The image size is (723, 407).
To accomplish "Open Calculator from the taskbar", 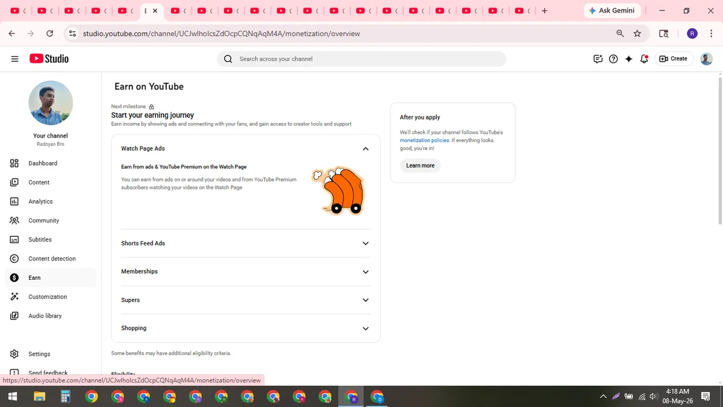I will click(x=66, y=397).
